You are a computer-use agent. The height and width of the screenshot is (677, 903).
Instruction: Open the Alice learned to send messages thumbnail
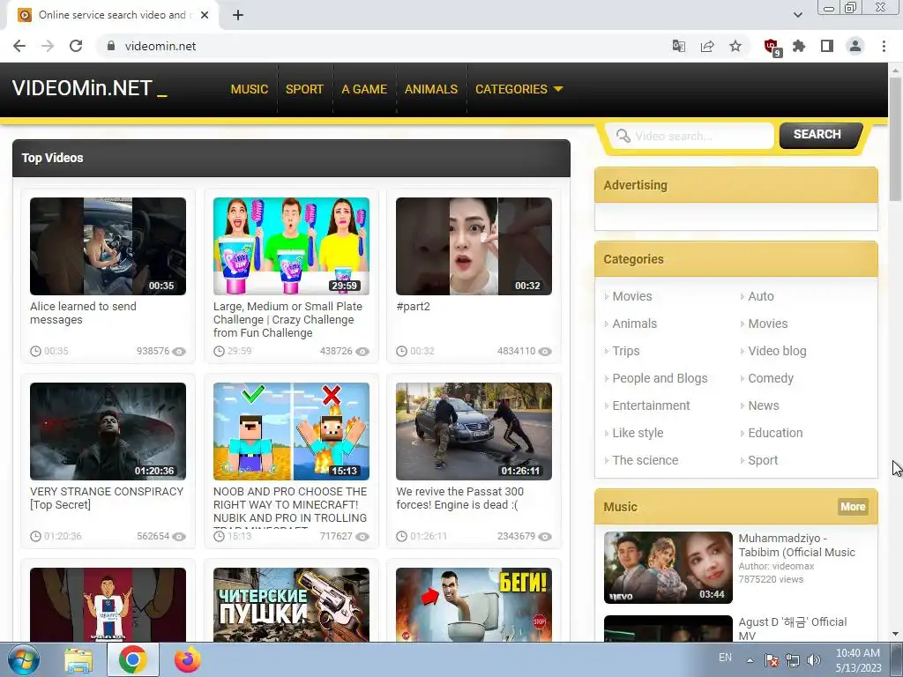(x=108, y=247)
